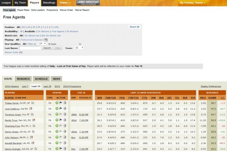This screenshot has width=227, height=151.
Task: View 2014 Projections stats
Action: [x=72, y=86]
